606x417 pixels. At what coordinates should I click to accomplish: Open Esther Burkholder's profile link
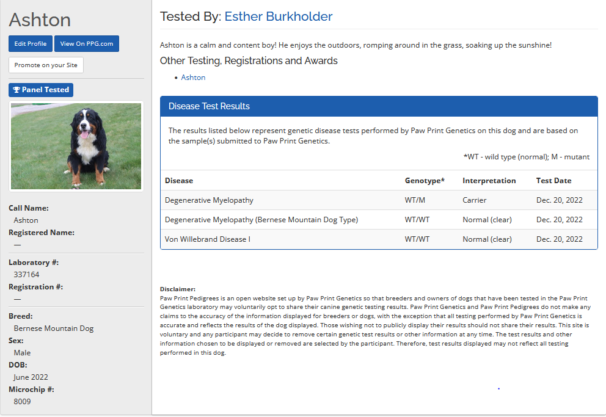click(x=278, y=16)
